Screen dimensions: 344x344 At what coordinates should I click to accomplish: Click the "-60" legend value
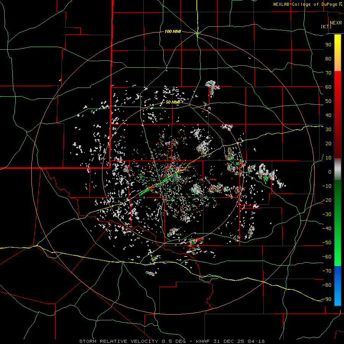(327, 257)
